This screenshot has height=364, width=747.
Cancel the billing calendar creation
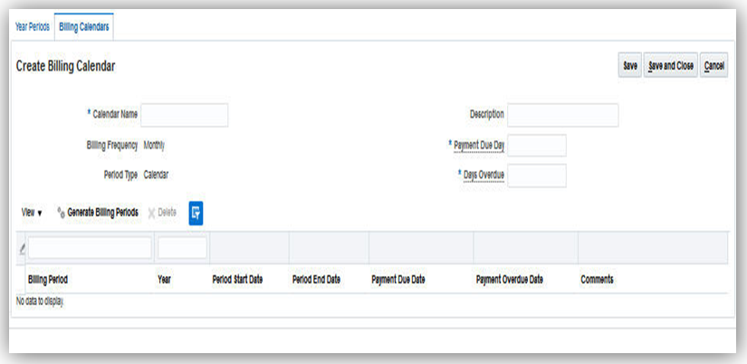point(713,66)
